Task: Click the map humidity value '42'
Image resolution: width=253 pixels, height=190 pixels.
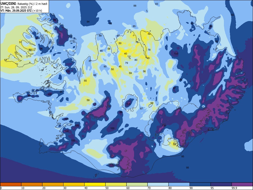Action: 149,34
